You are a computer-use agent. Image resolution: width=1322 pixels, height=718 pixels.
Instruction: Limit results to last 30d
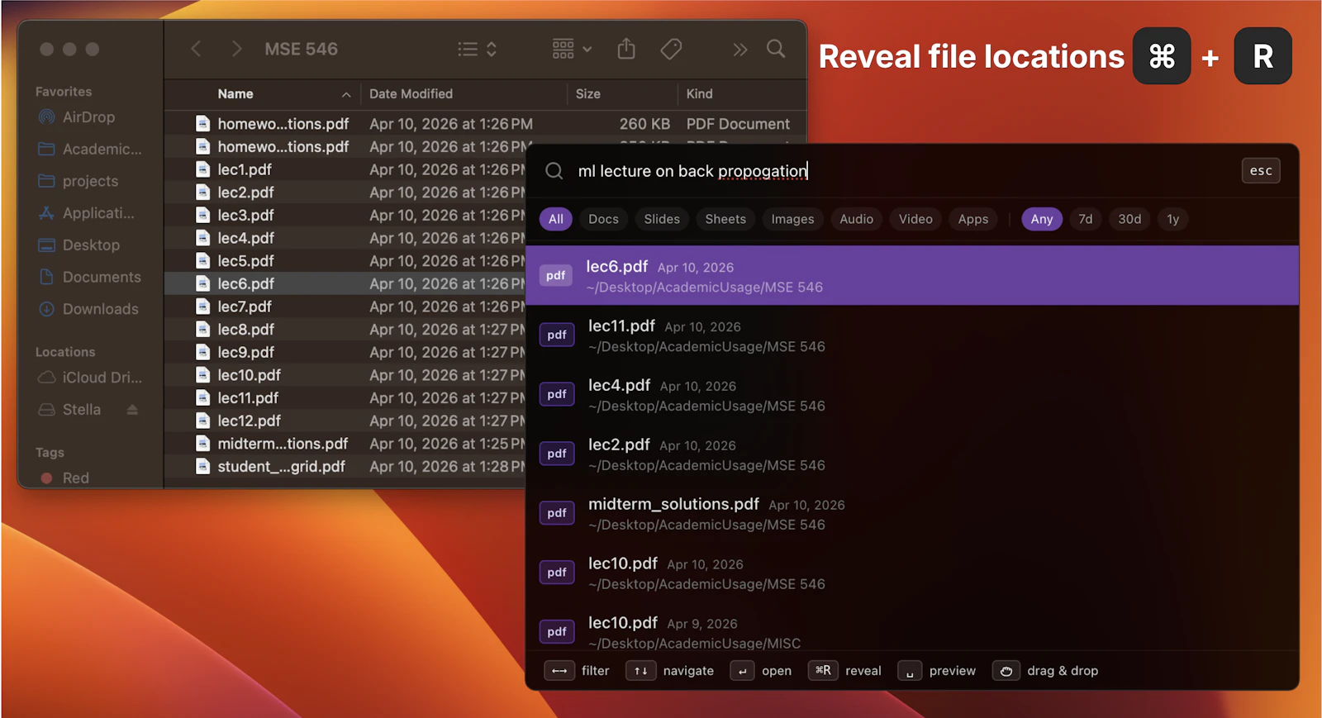point(1129,219)
